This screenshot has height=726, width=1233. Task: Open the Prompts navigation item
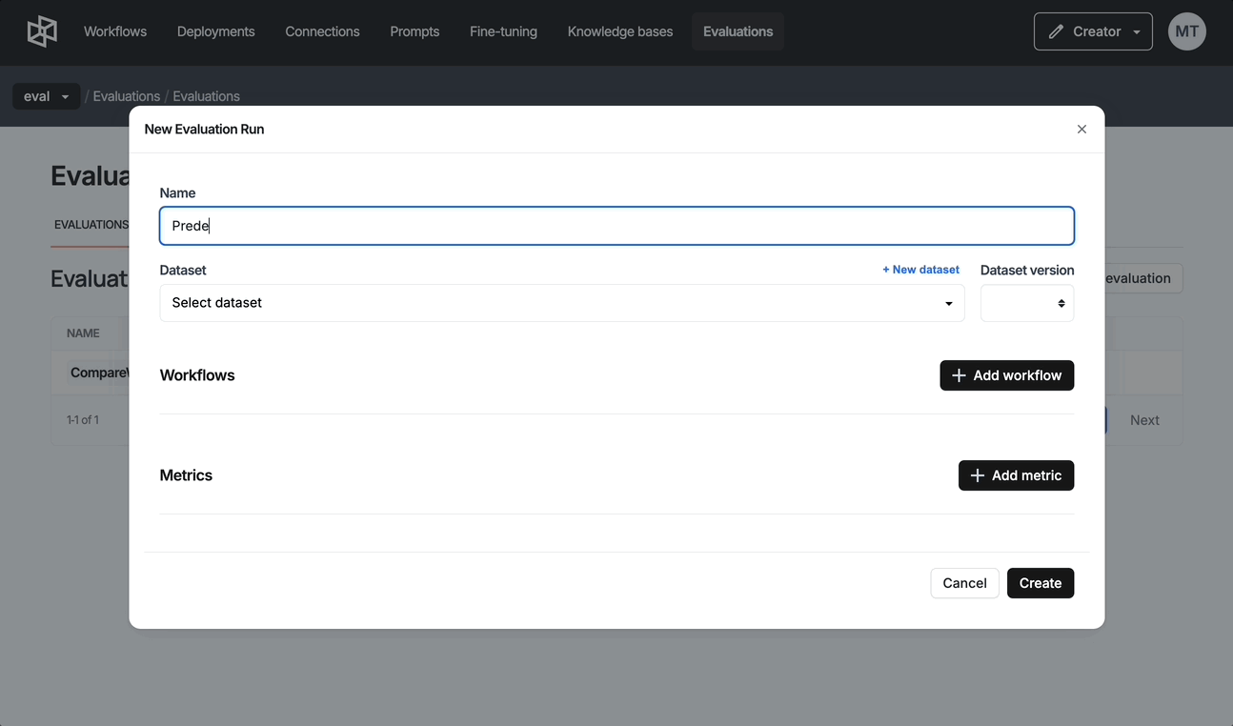(414, 31)
